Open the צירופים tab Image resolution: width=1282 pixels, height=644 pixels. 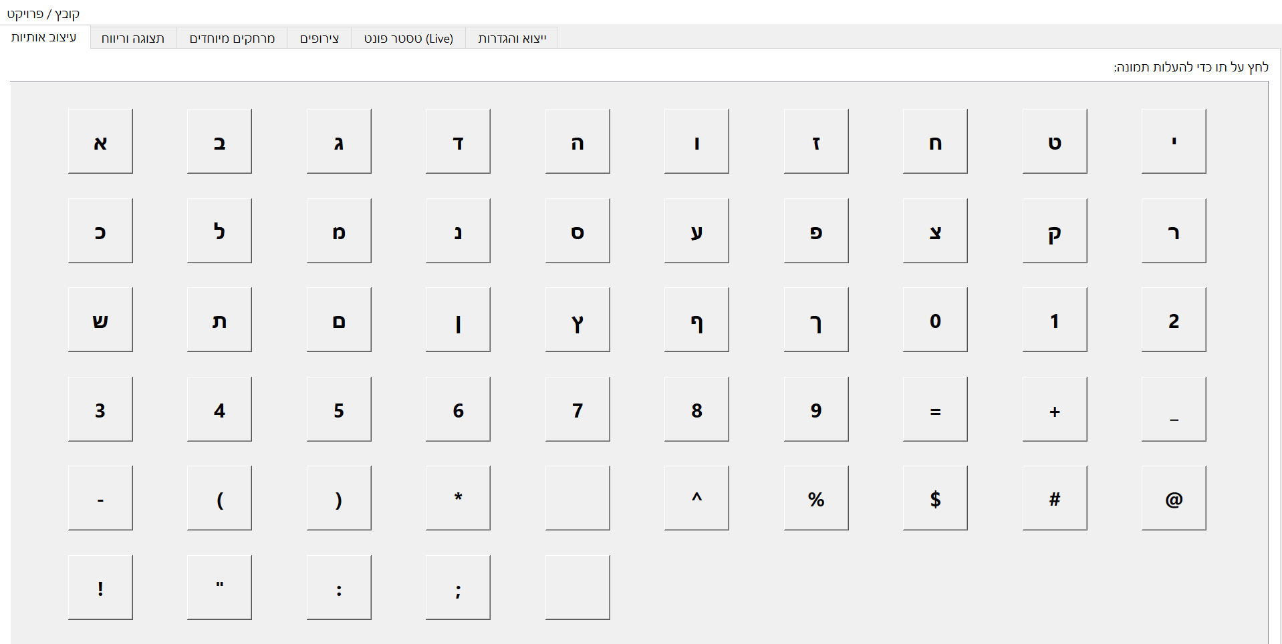pos(319,39)
